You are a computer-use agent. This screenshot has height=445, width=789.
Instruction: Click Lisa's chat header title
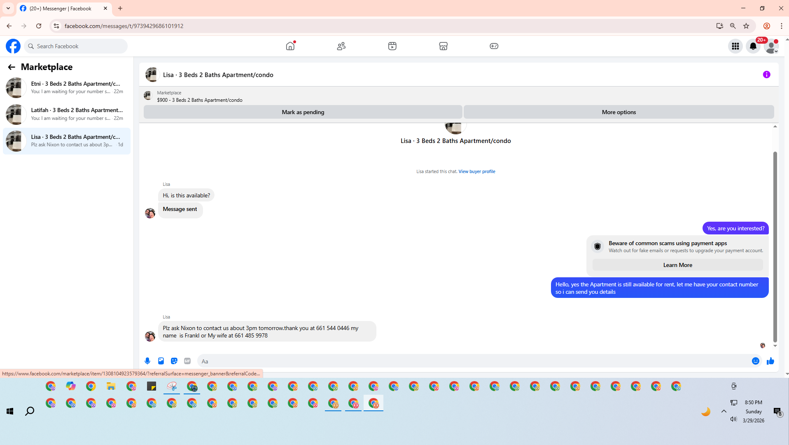pos(218,75)
